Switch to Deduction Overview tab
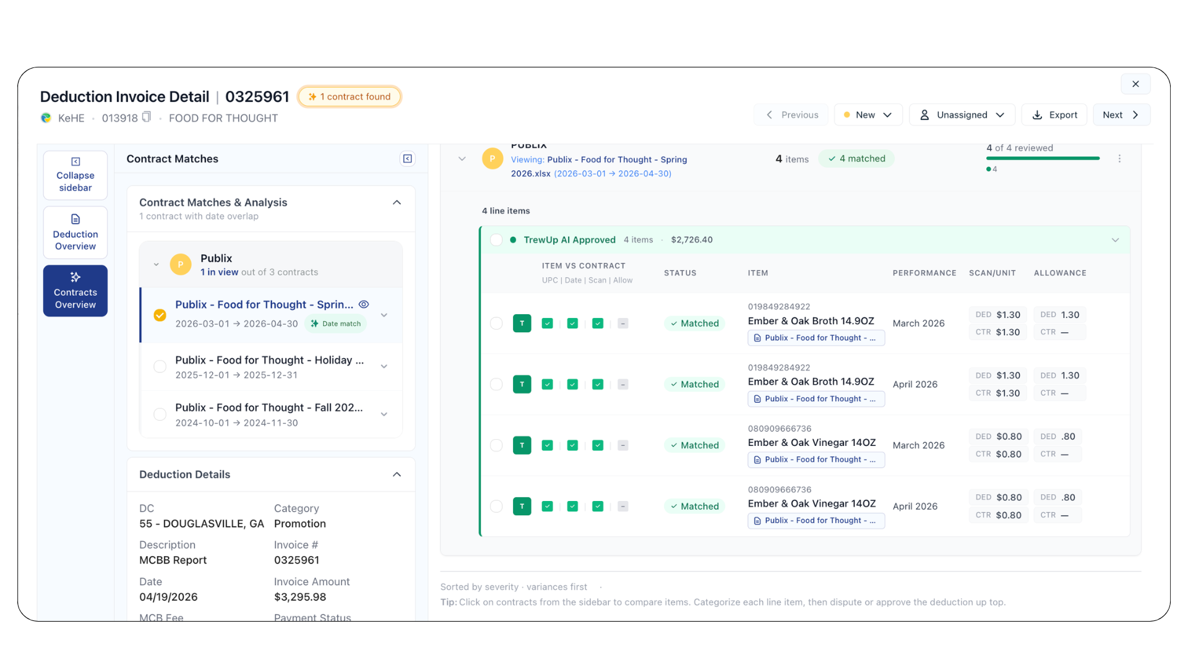The height and width of the screenshot is (668, 1188). click(x=75, y=233)
